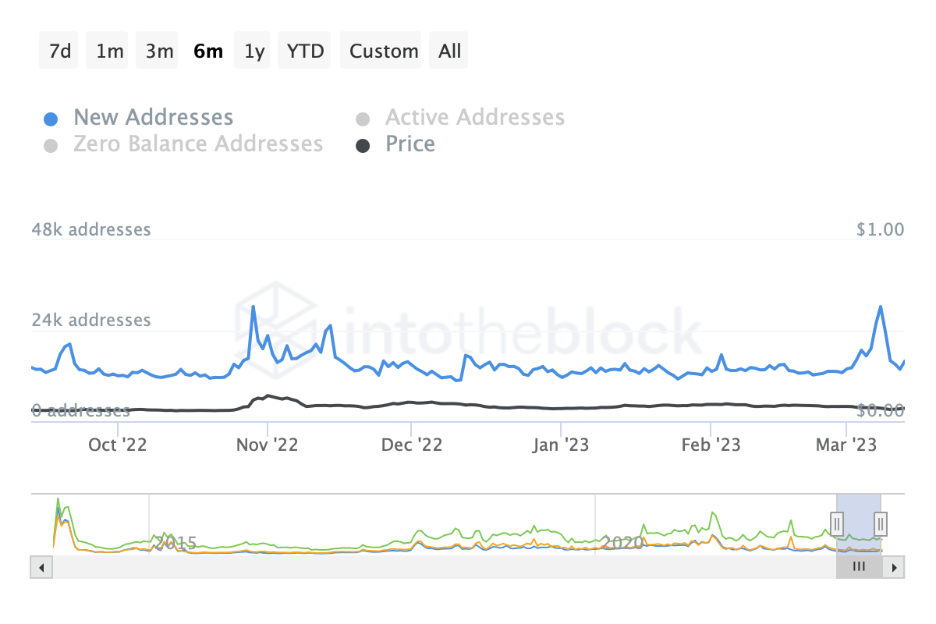Select the YTD tab
Screen dimensions: 936x624
coord(304,50)
